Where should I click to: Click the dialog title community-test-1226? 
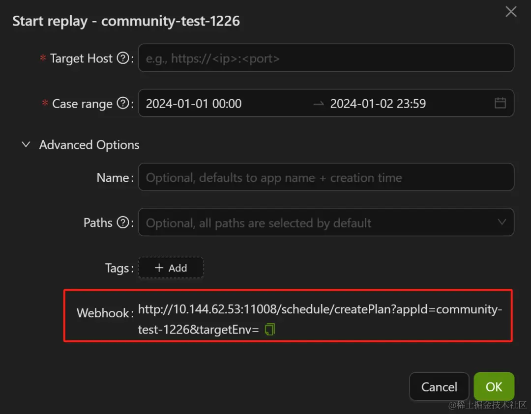coord(170,21)
